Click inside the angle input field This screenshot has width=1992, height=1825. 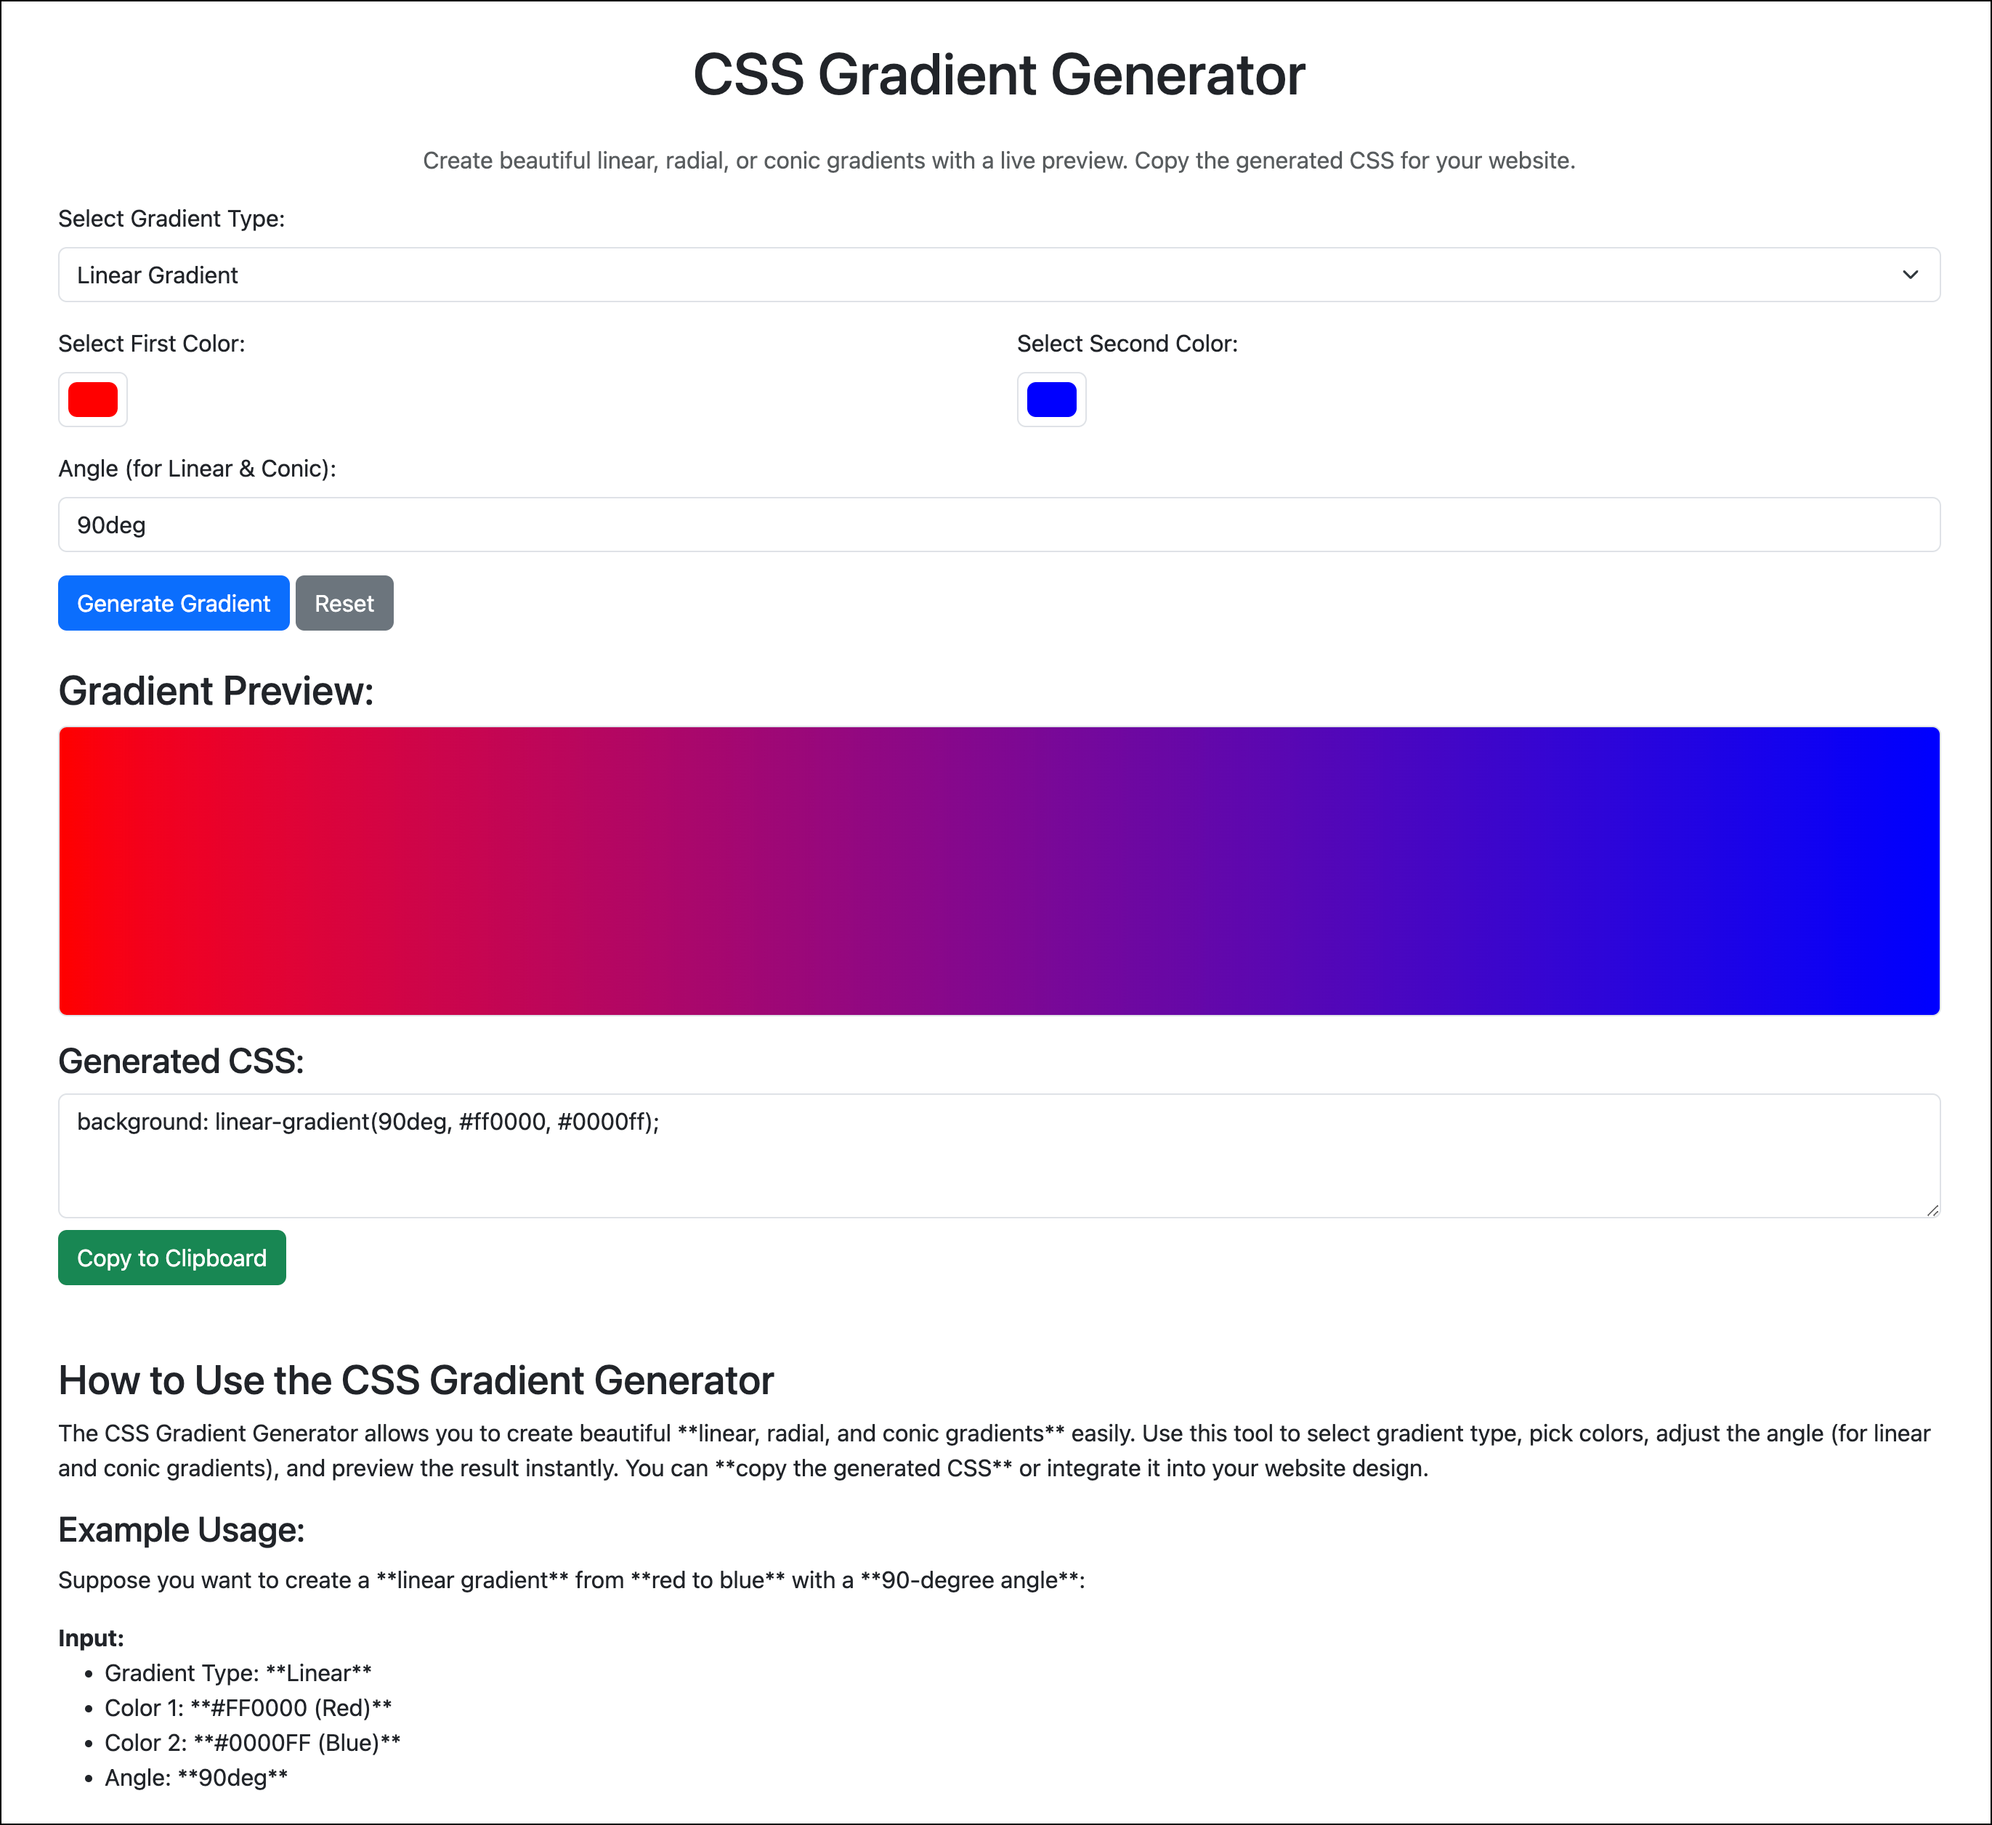click(998, 525)
